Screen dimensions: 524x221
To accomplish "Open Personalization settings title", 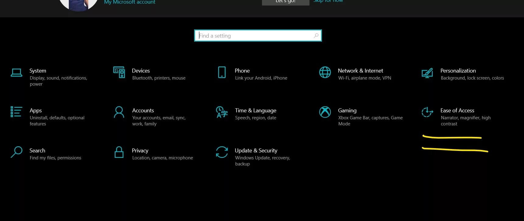I will pos(458,71).
